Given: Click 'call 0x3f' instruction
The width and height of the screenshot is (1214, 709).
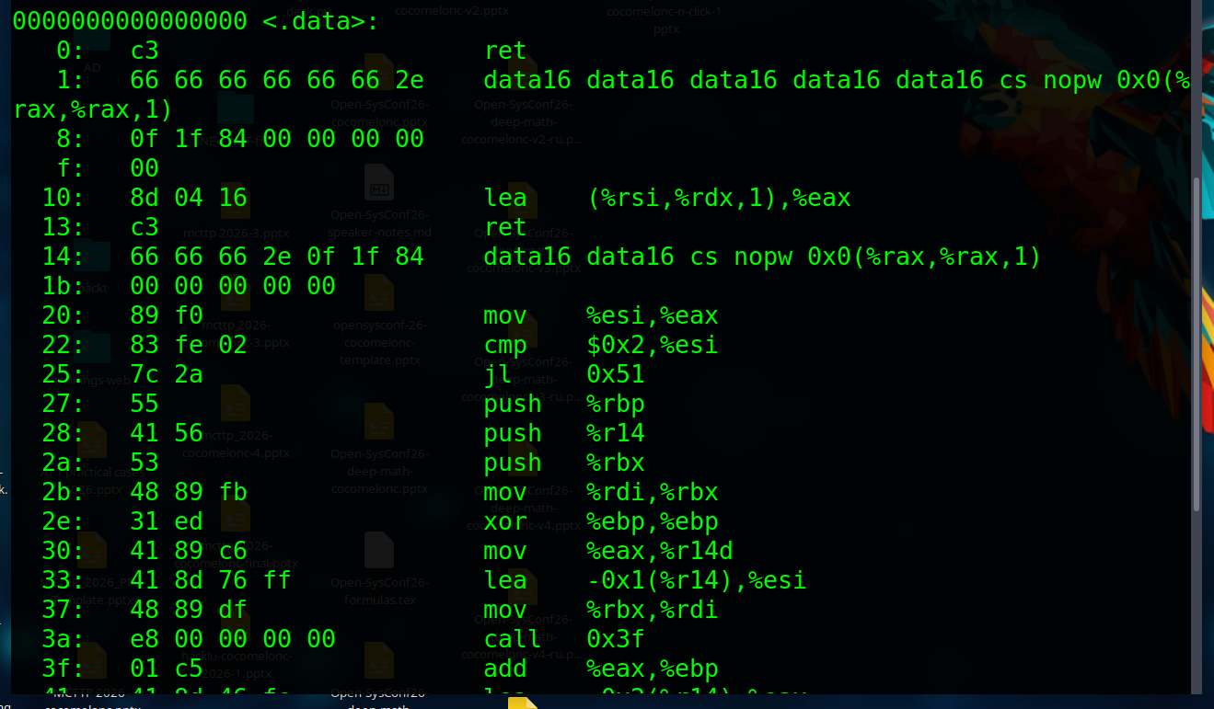Looking at the screenshot, I should [564, 639].
